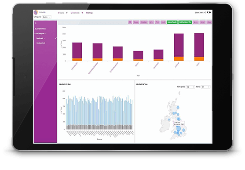Expand the Dashboard category item
The width and height of the screenshot is (245, 170).
tap(40, 38)
